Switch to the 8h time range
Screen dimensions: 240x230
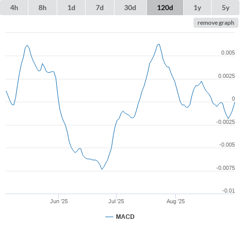[x=43, y=8]
